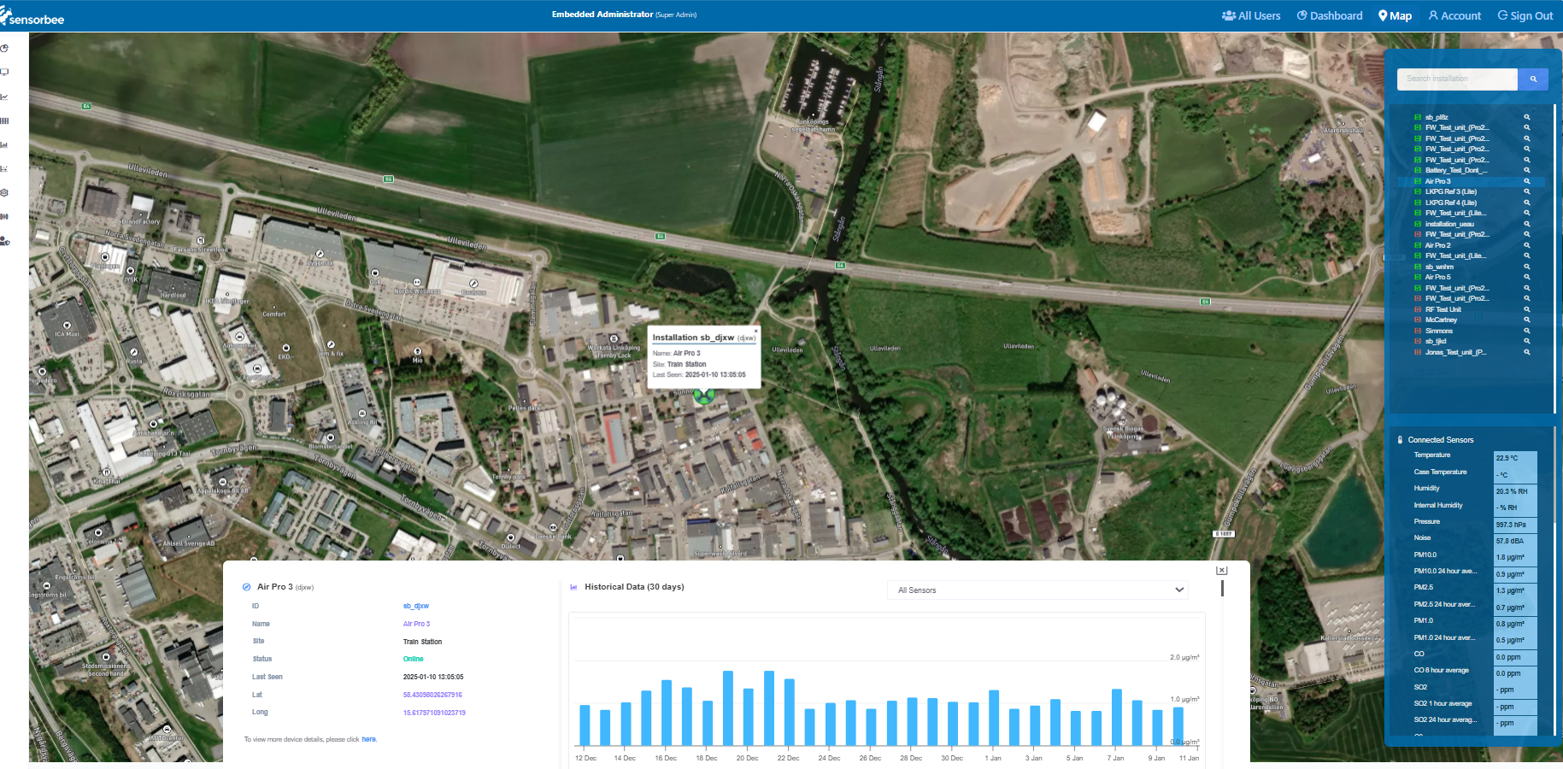The width and height of the screenshot is (1563, 769).
Task: Toggle the red status box for RF Test Unit
Action: pyautogui.click(x=1418, y=309)
